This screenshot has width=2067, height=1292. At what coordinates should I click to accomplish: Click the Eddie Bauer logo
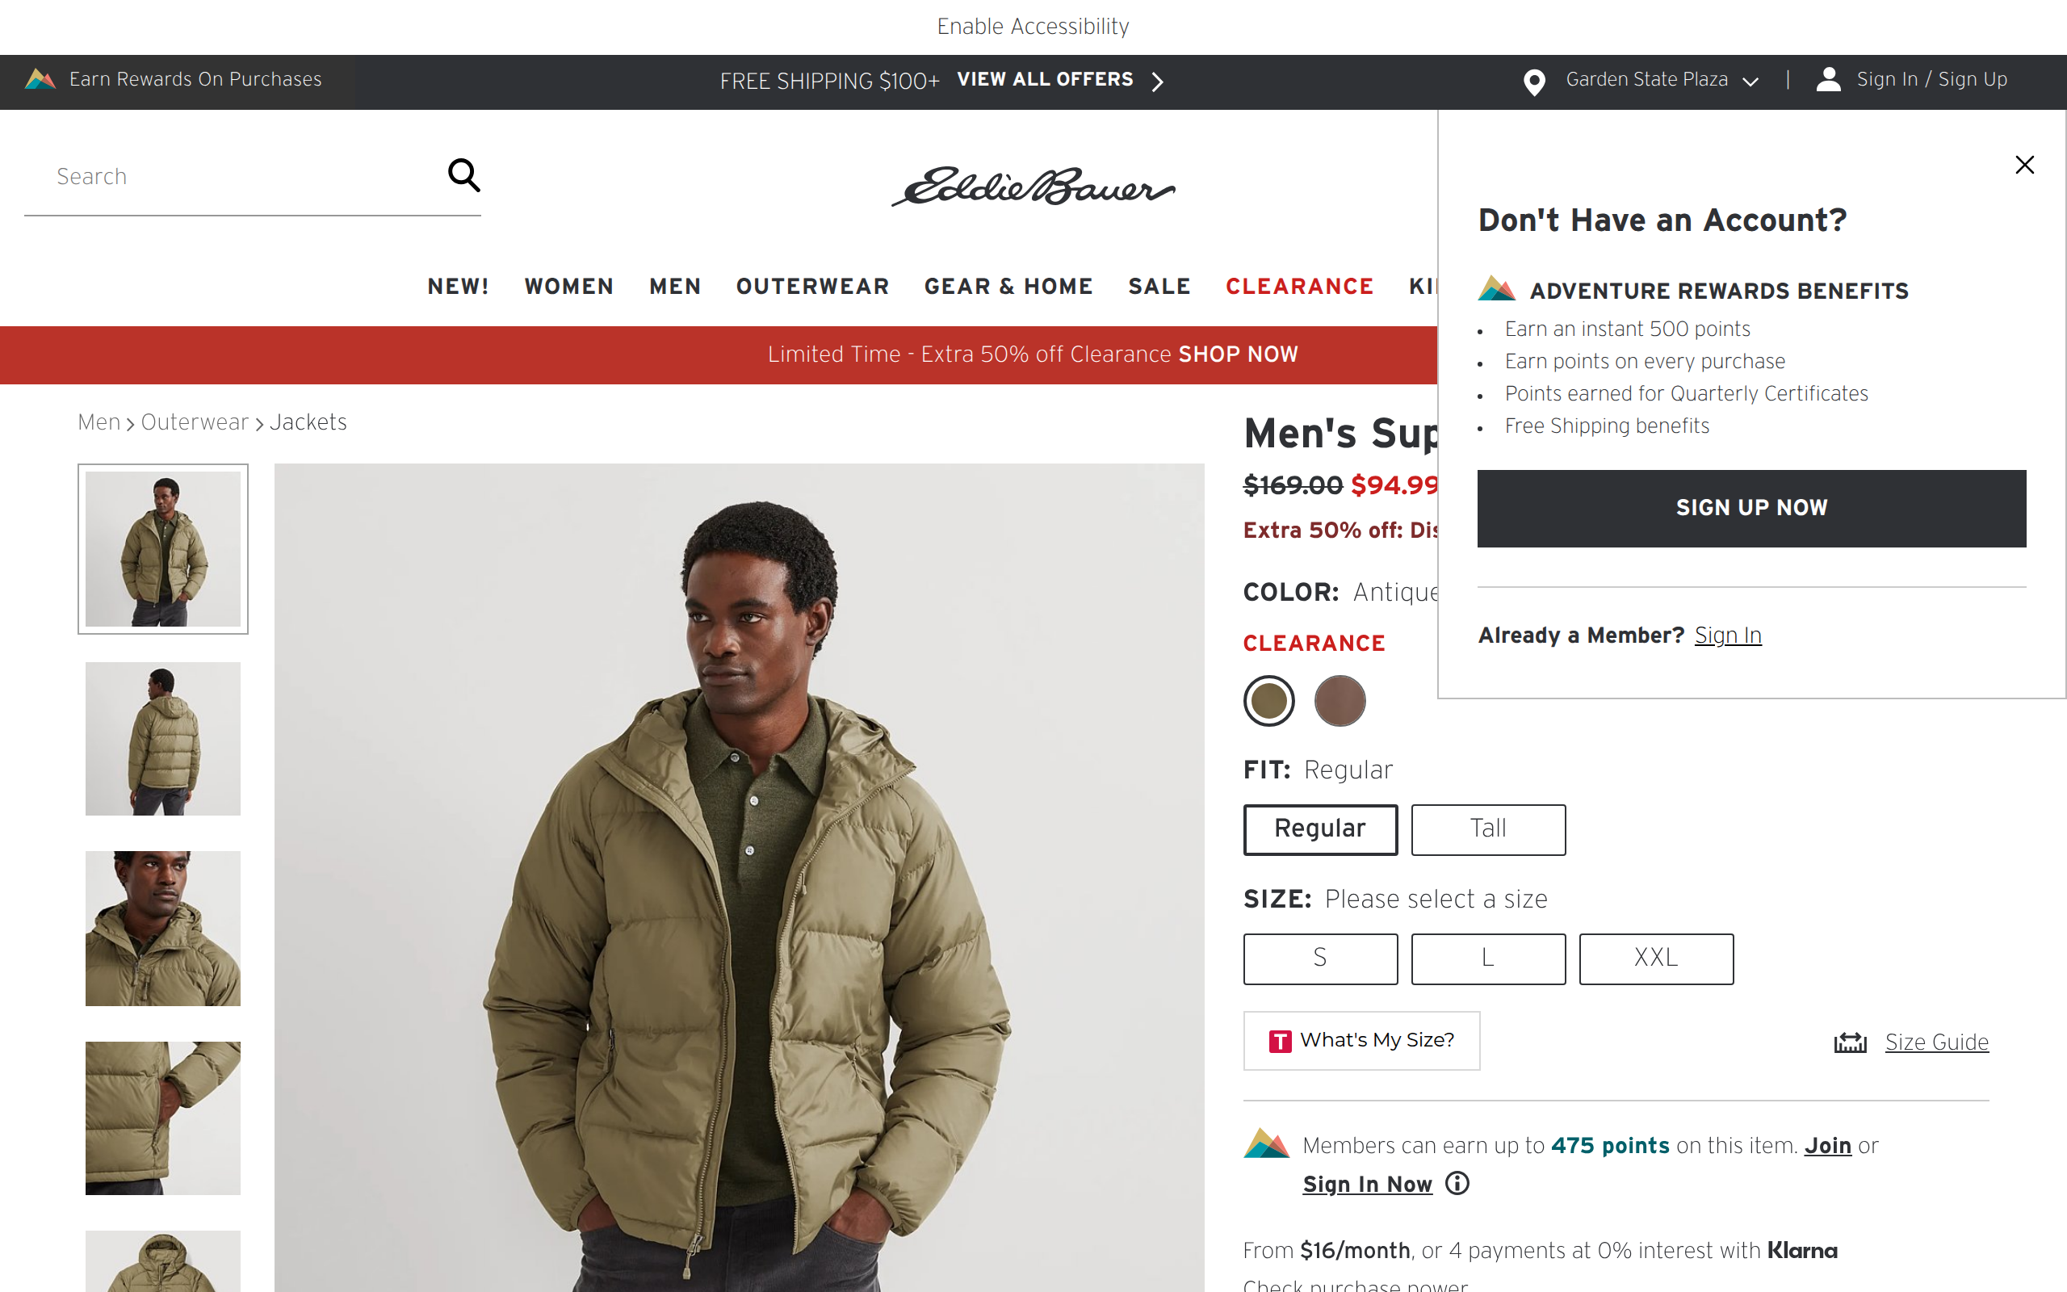point(1033,187)
